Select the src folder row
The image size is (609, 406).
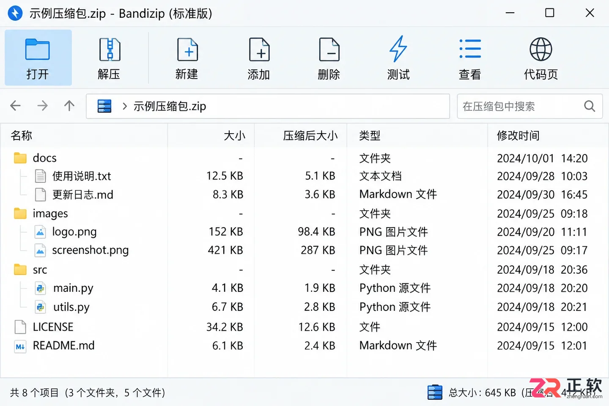click(304, 269)
